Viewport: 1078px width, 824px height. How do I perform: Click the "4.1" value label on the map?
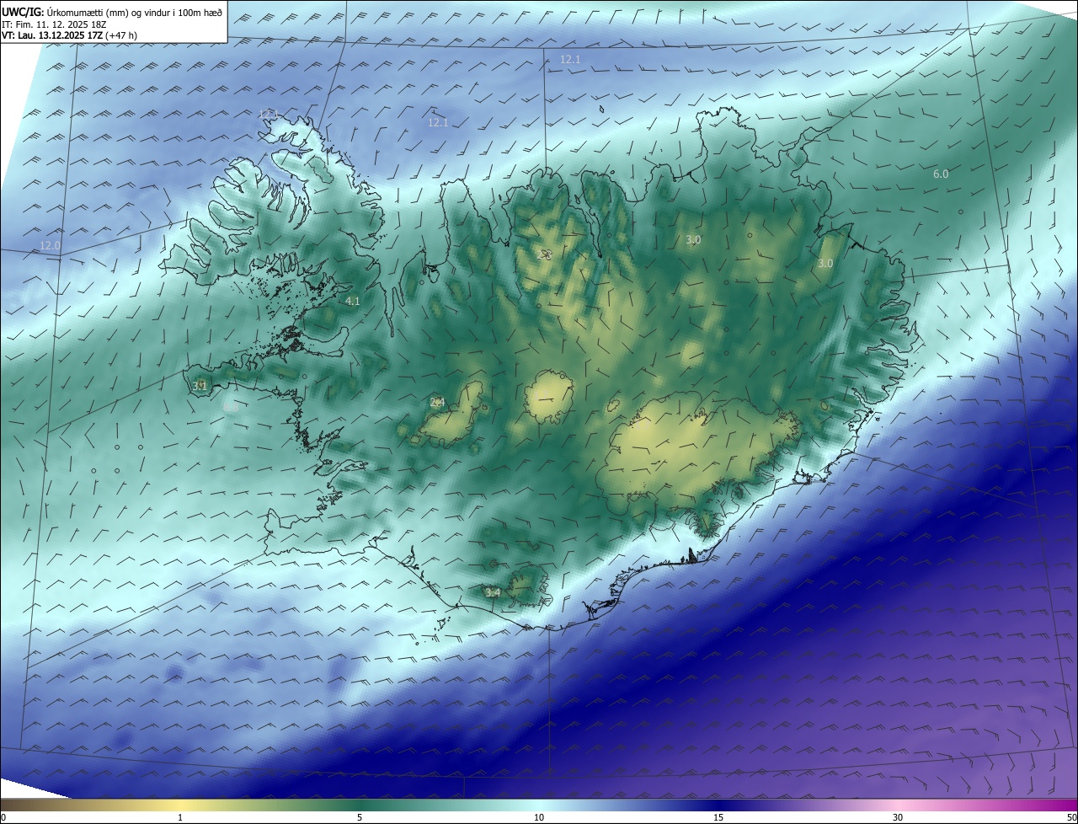pos(353,301)
